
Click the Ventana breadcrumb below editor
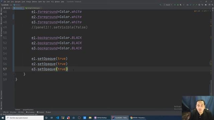click(x=18, y=110)
